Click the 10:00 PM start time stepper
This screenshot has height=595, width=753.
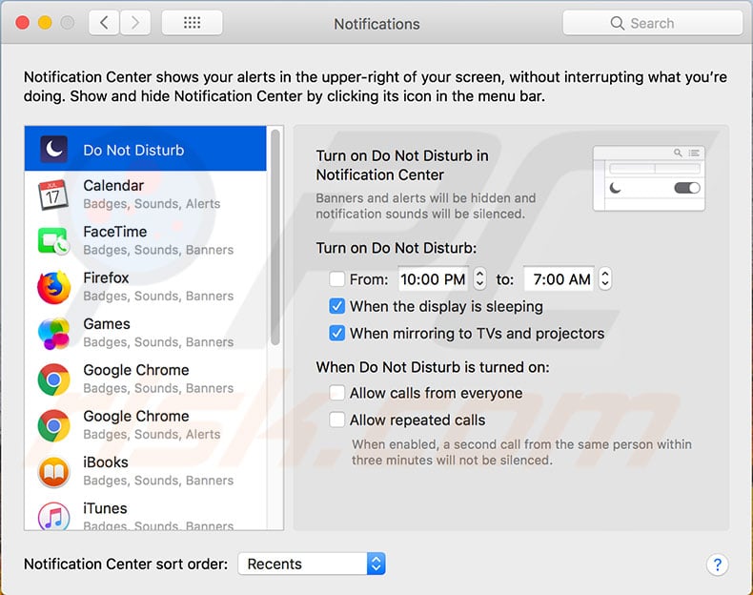pos(479,278)
